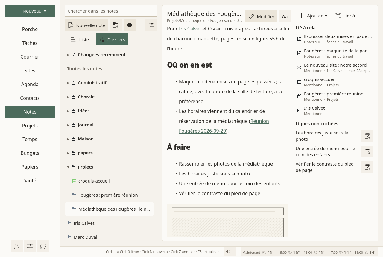Follow the Iris Calvet link in note text
The image size is (383, 257).
pos(190,29)
